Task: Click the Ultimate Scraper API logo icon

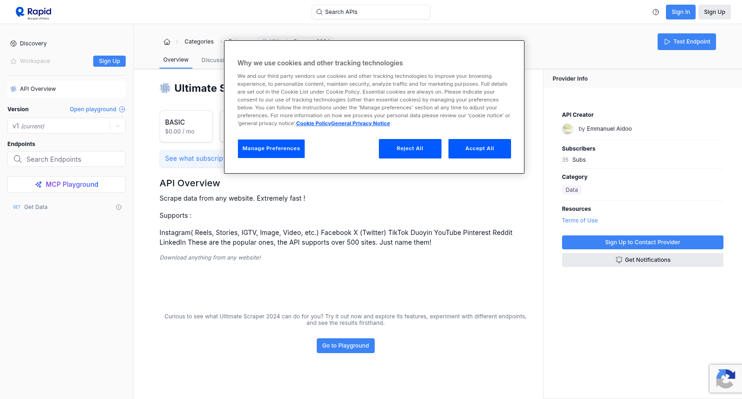Action: click(165, 88)
